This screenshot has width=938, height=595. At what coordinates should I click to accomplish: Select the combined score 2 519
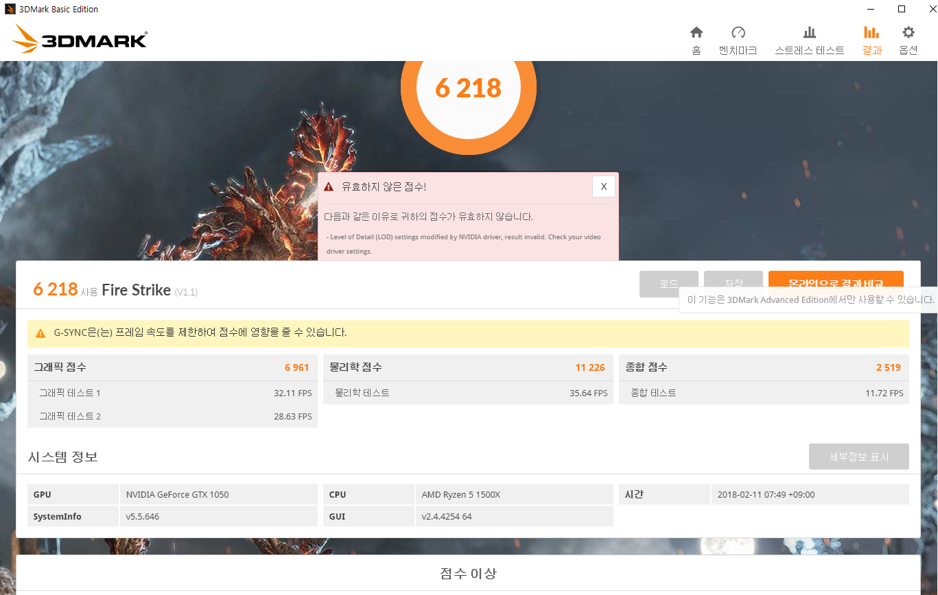click(x=889, y=367)
